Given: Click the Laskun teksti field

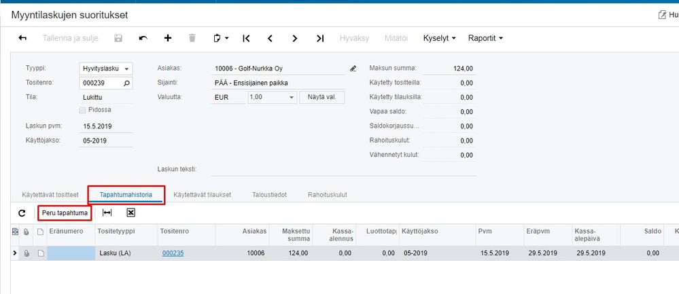Looking at the screenshot, I should 344,170.
